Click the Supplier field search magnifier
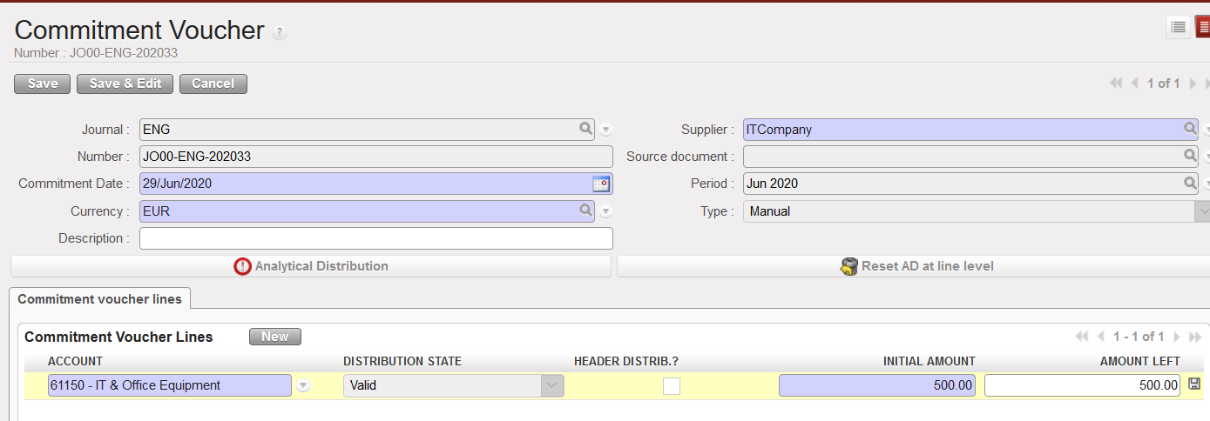 (x=1190, y=130)
